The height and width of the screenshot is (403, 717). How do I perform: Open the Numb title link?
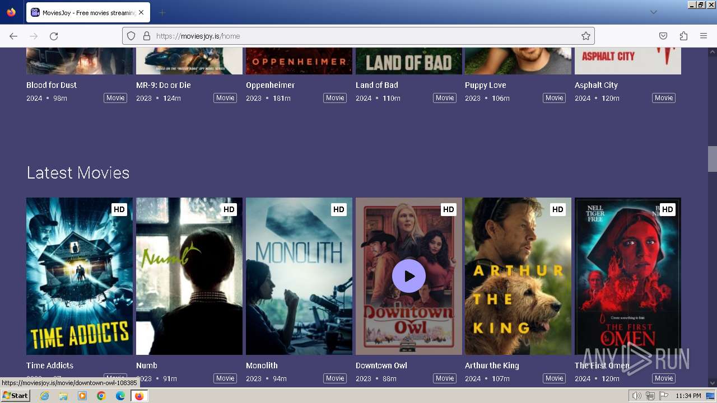coord(147,365)
